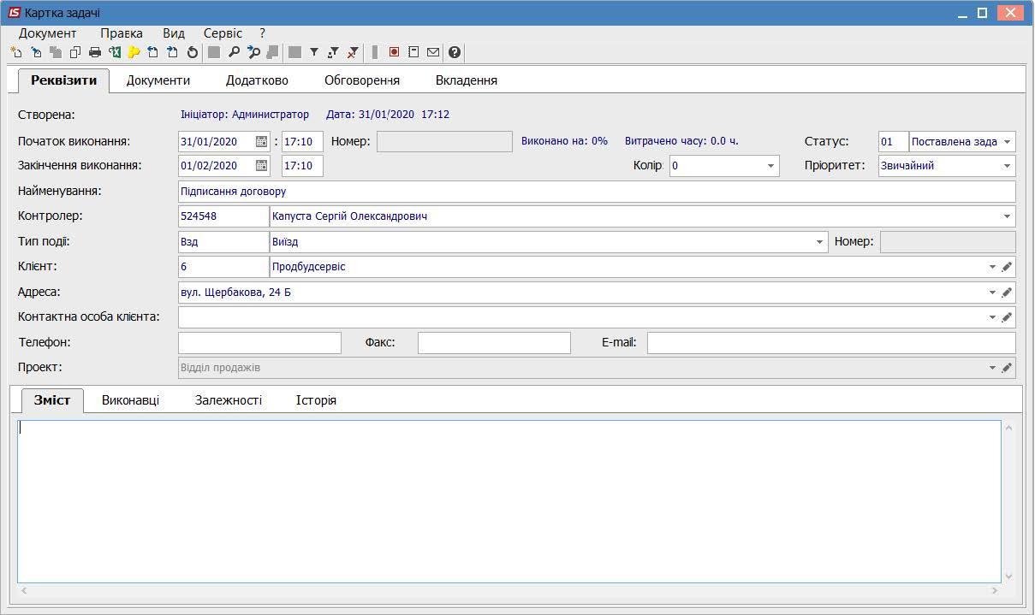Click the find next magnifier icon

253,52
